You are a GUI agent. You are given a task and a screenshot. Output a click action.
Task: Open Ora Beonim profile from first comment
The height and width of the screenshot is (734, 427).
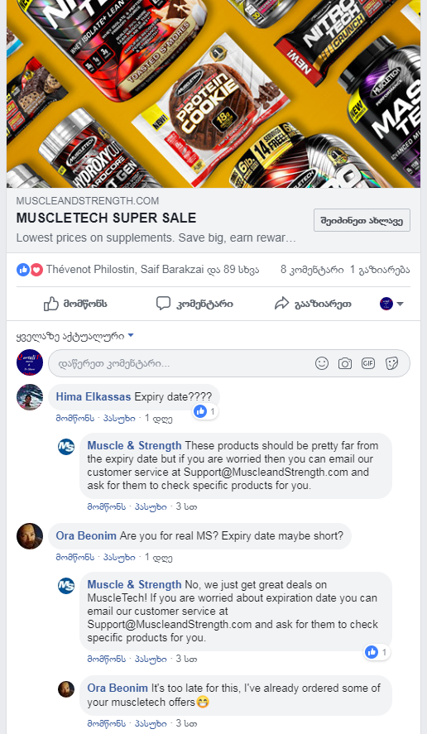[x=86, y=535]
